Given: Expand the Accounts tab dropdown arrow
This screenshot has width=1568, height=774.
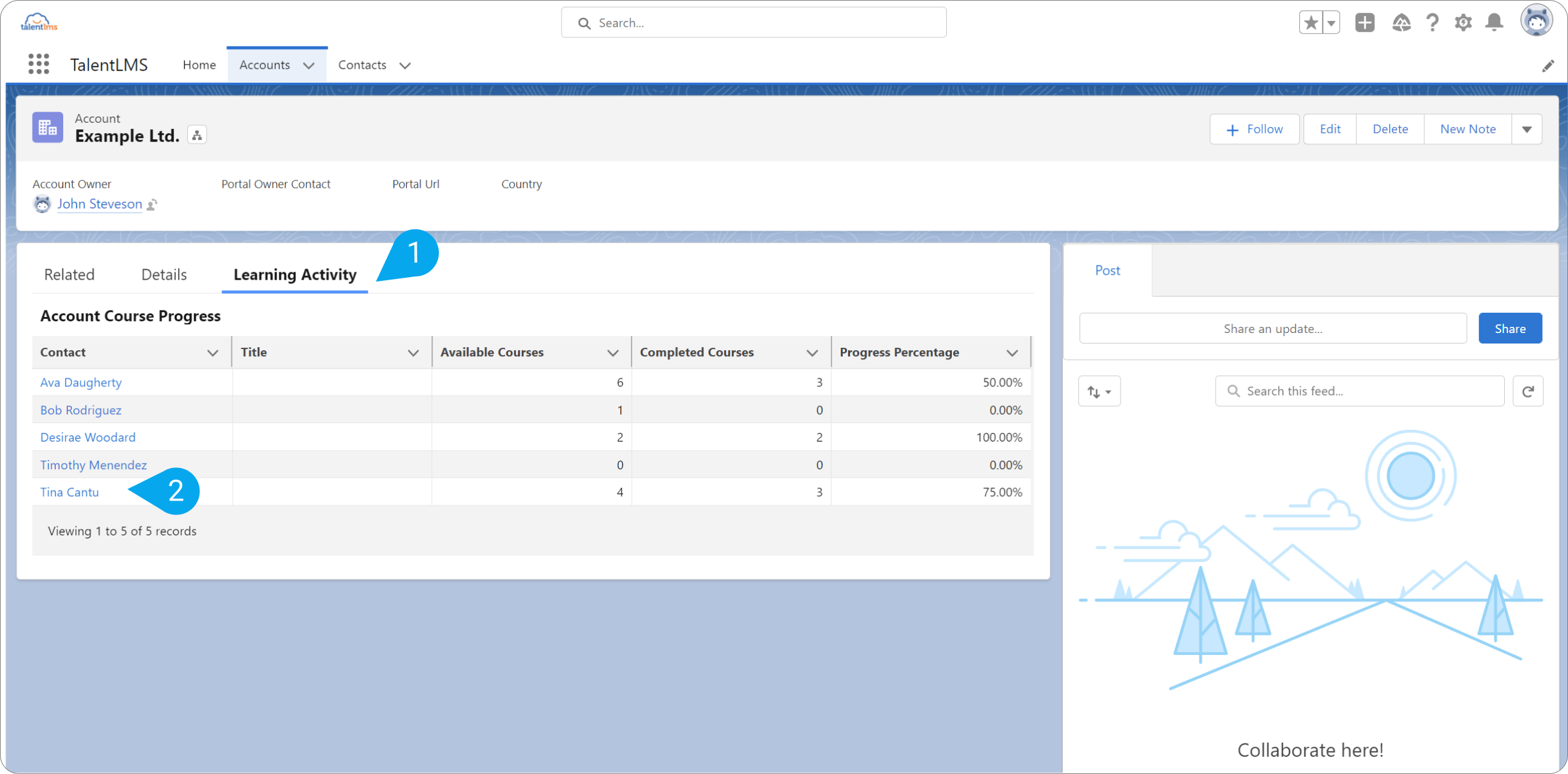Looking at the screenshot, I should point(308,65).
